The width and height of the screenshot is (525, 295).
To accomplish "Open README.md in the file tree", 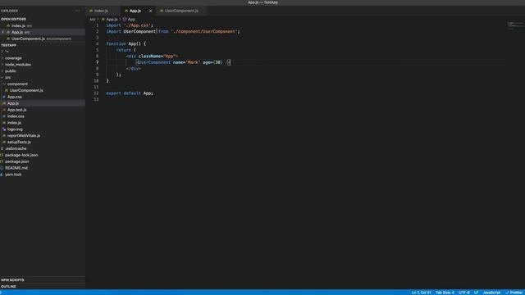I will coord(16,168).
